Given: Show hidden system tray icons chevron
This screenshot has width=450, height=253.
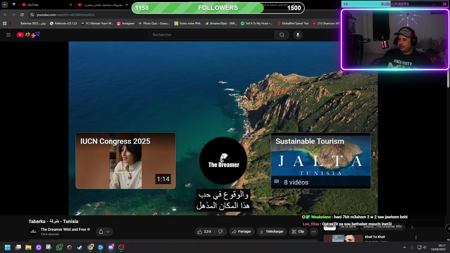Looking at the screenshot, I should click(x=404, y=247).
